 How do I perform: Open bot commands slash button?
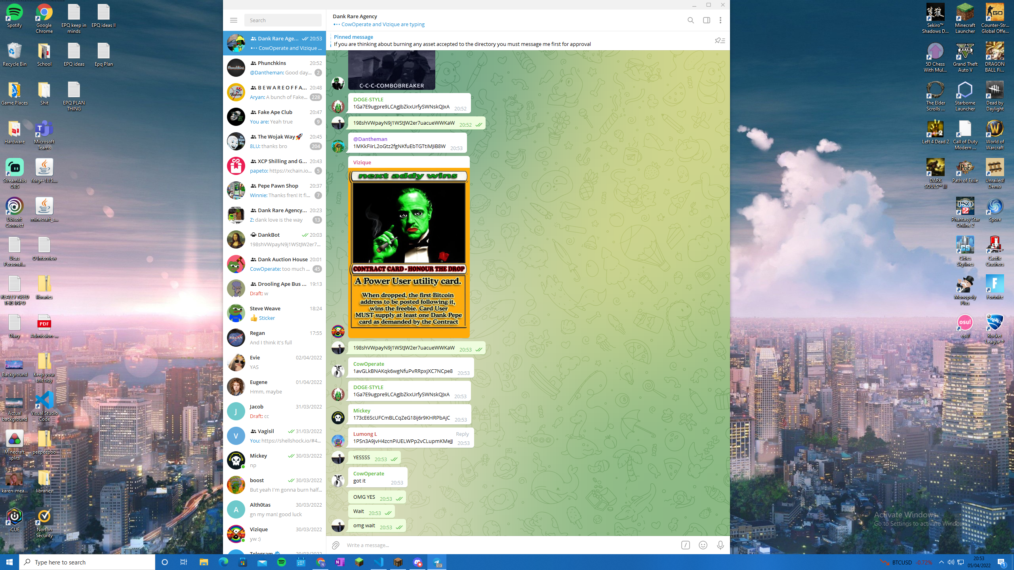[686, 545]
